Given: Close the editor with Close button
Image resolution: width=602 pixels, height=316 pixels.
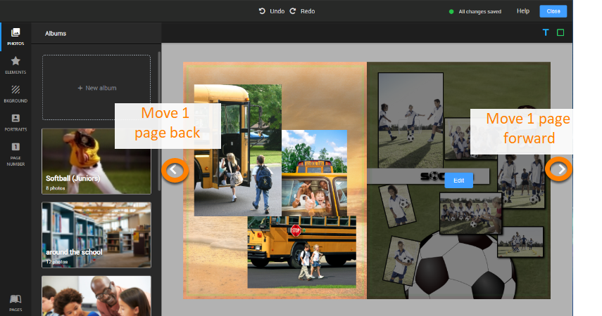Looking at the screenshot, I should pos(553,11).
